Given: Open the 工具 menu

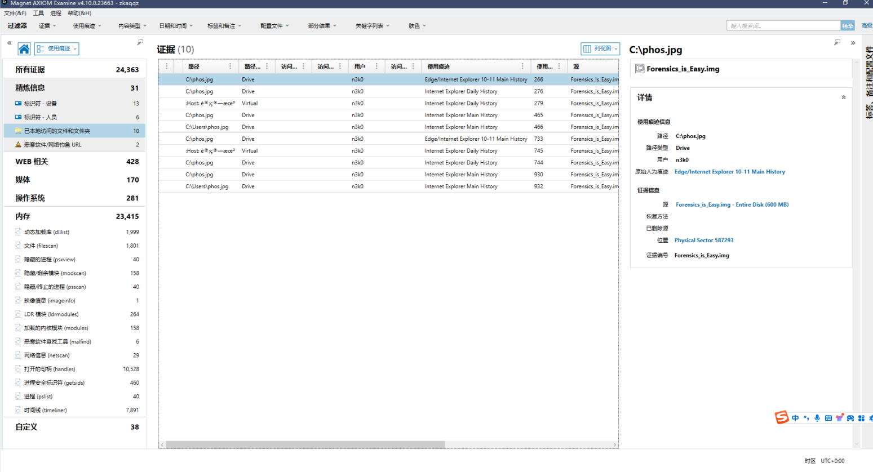Looking at the screenshot, I should click(38, 13).
